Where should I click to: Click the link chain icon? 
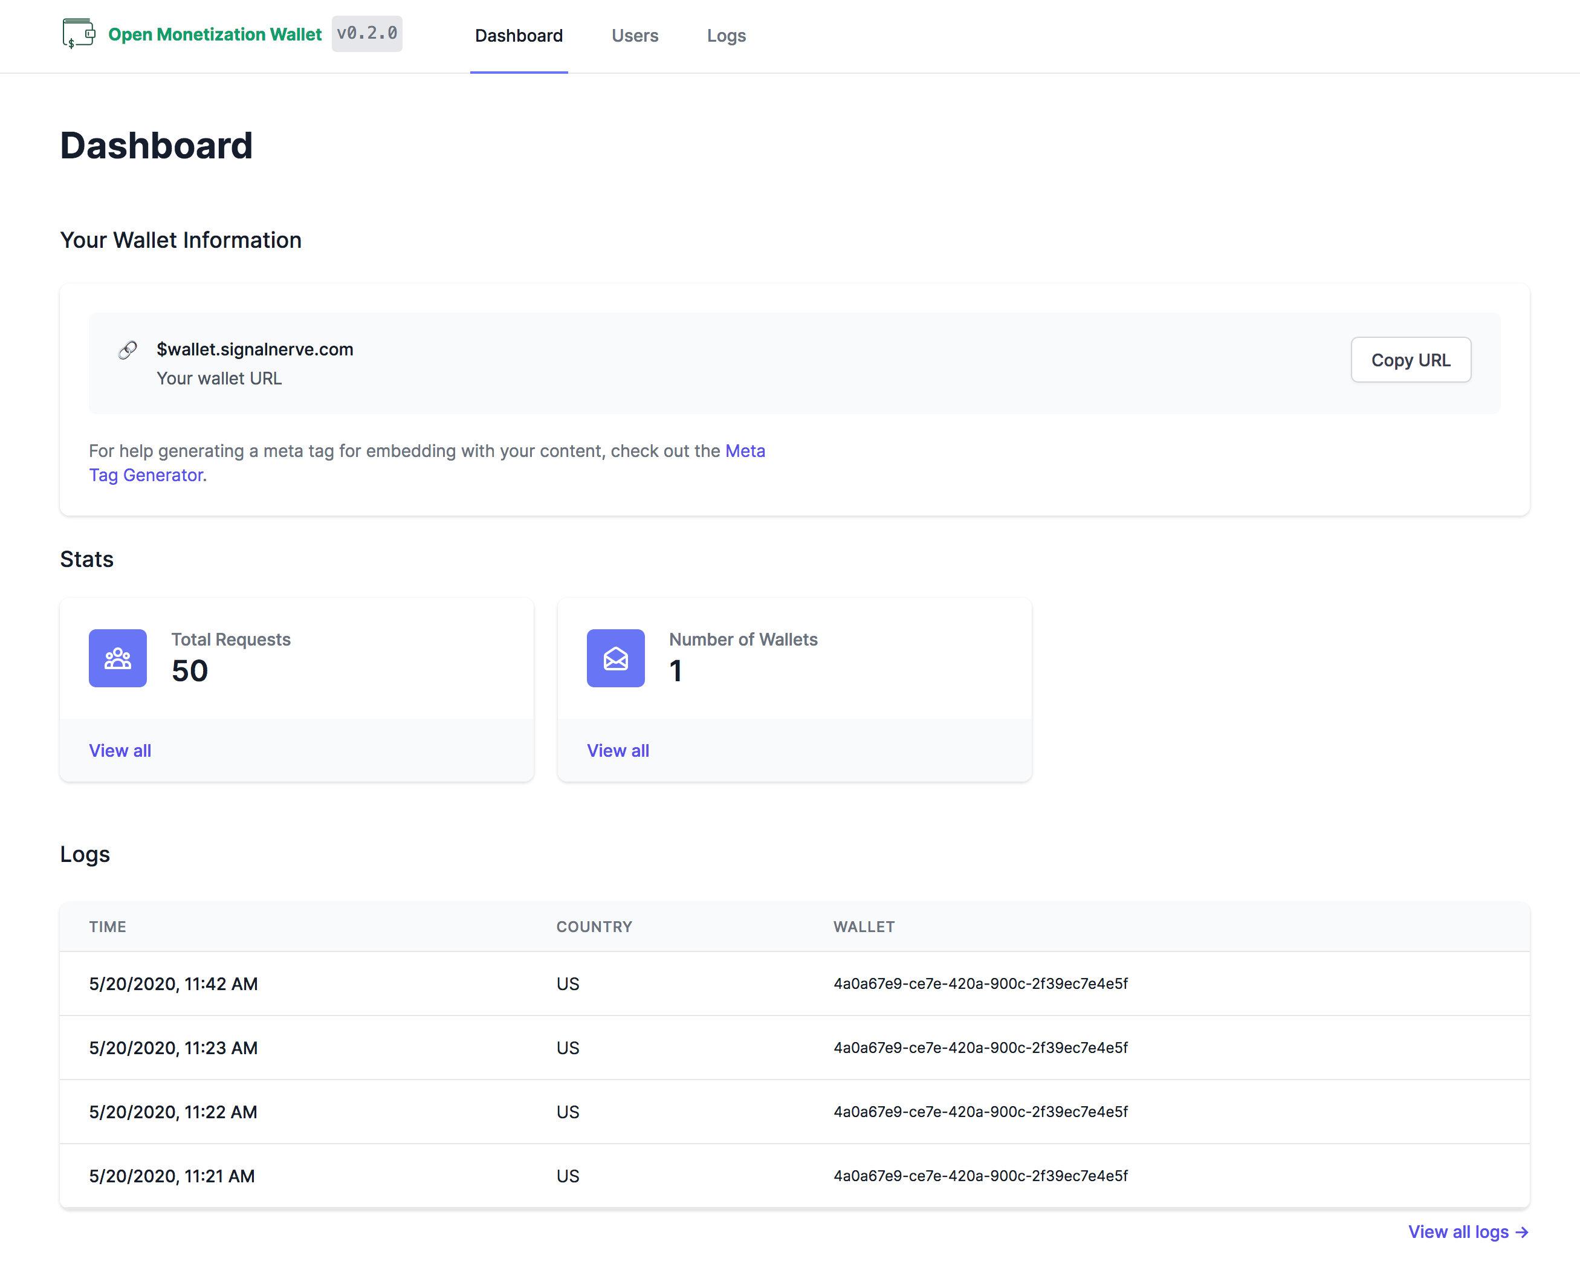[128, 351]
